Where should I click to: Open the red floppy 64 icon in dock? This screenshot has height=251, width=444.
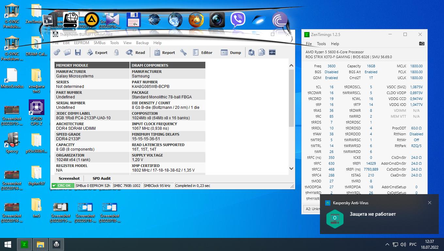click(x=134, y=20)
